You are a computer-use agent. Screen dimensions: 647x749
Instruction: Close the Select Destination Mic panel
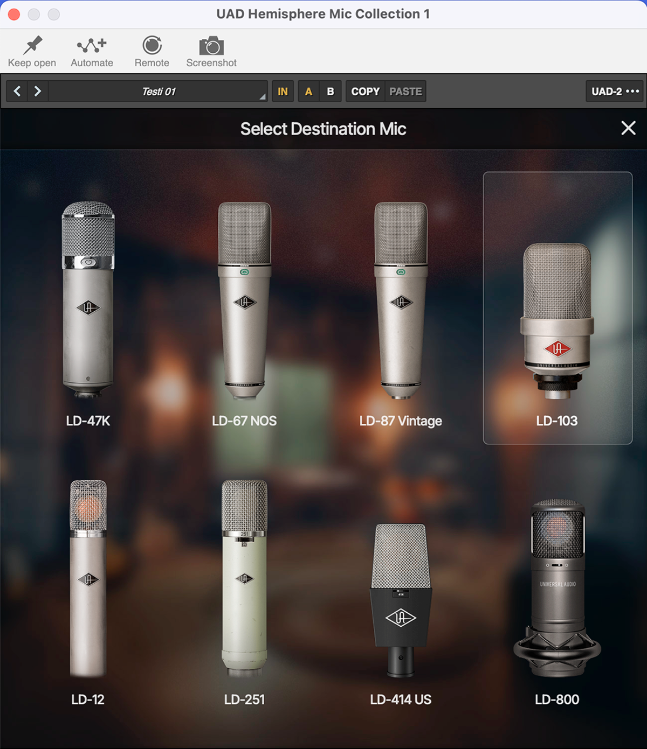coord(628,128)
